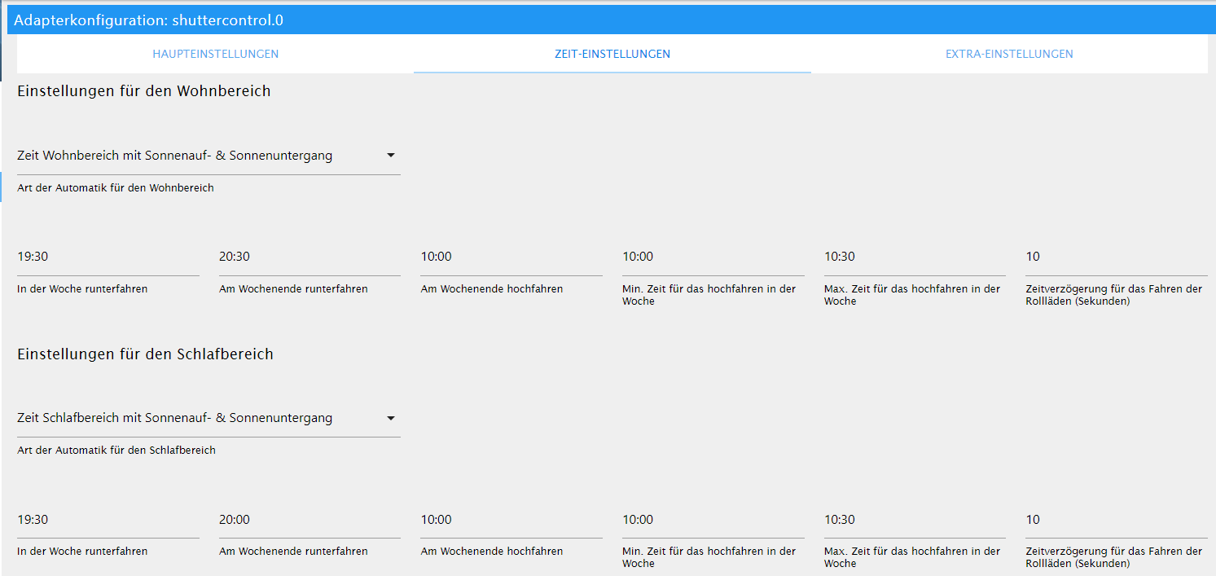Edit Schlafbereich shutter delay seconds field
This screenshot has width=1216, height=576.
click(1117, 520)
